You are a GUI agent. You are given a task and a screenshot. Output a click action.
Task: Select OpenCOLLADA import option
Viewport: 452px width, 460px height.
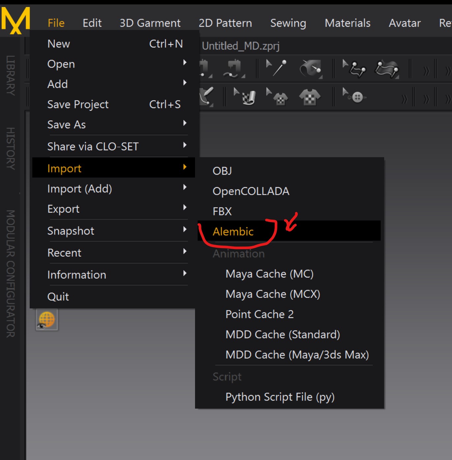(x=289, y=191)
